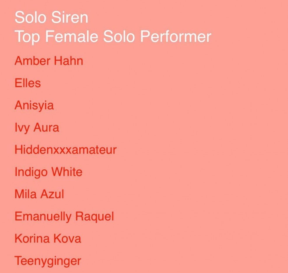
Task: Pick the last listed nominee, Teenyginger
Action: (48, 261)
